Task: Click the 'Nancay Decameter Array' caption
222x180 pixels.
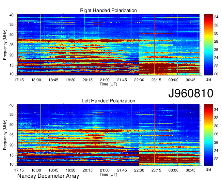Action: pyautogui.click(x=48, y=176)
